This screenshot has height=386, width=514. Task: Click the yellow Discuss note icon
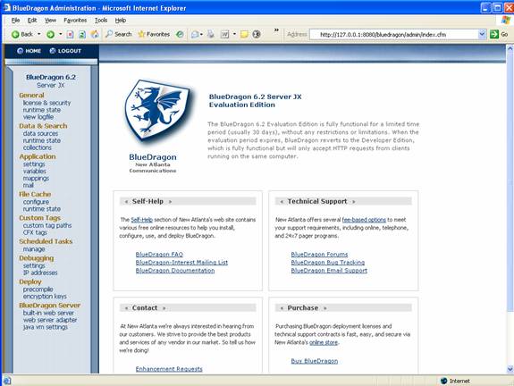click(x=244, y=34)
